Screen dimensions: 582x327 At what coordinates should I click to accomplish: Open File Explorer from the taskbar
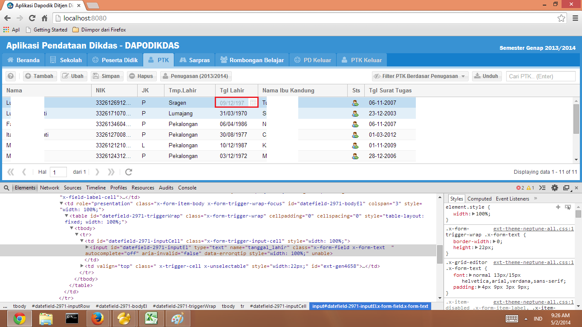[x=46, y=318]
